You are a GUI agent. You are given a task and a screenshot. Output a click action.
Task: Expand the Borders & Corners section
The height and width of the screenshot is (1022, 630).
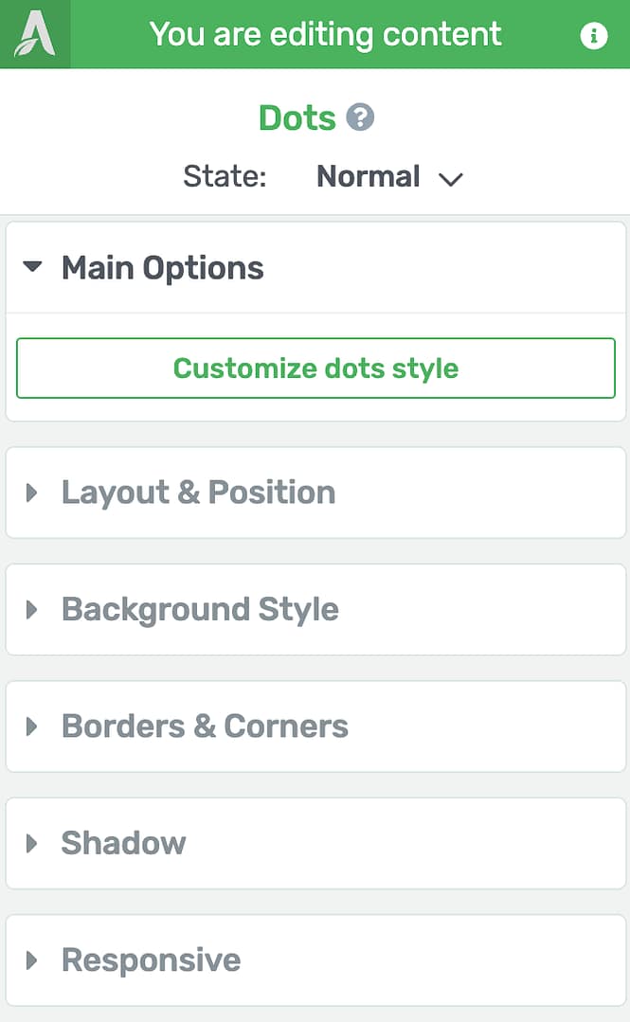205,726
